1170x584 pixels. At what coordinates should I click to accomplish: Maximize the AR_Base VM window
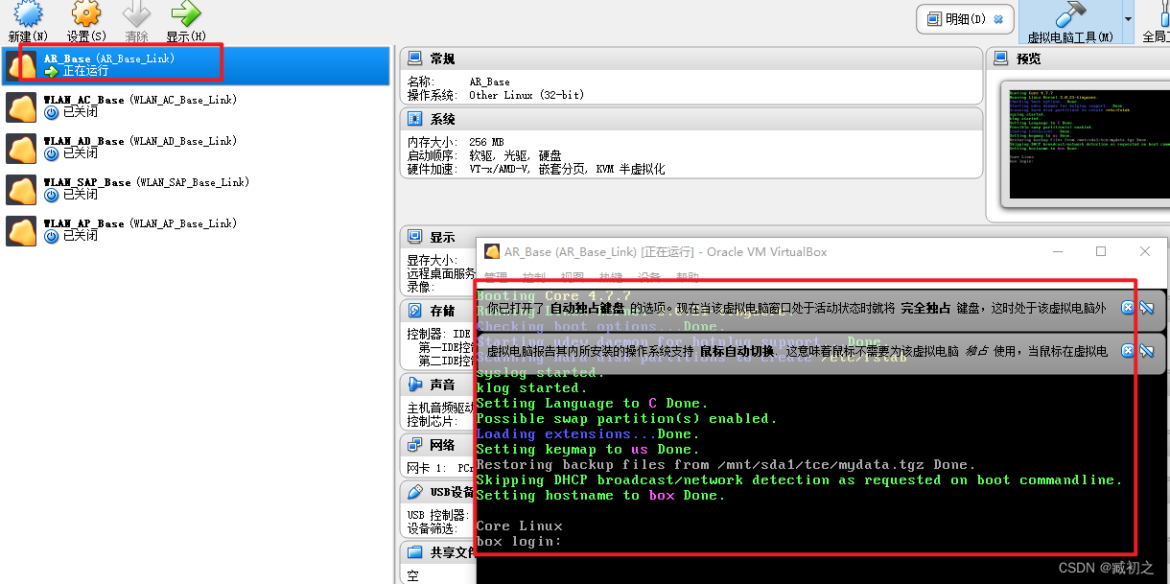pyautogui.click(x=1101, y=251)
